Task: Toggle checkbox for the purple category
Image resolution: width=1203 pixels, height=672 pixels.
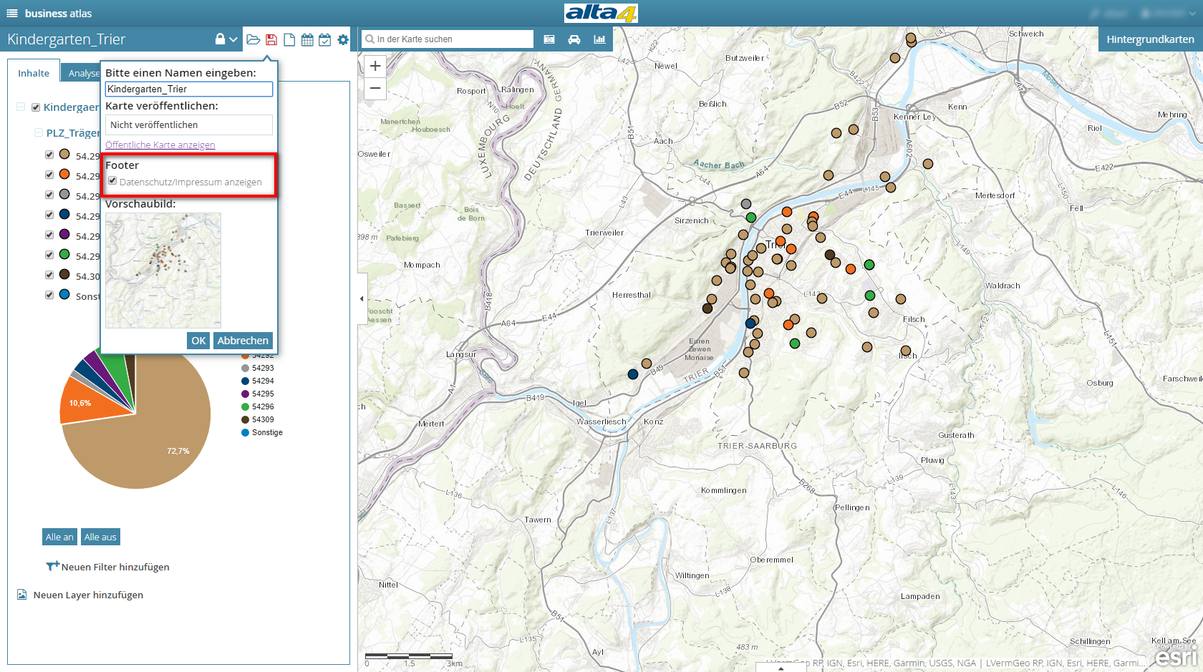Action: coord(49,235)
